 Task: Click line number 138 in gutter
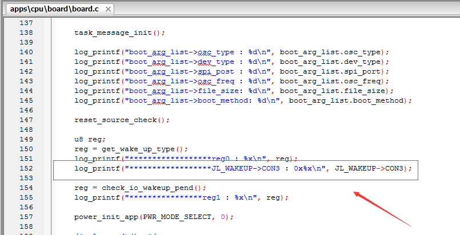[26, 33]
